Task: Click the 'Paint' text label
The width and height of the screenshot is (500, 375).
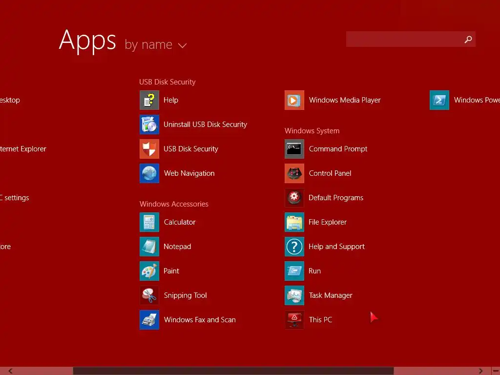Action: tap(171, 271)
